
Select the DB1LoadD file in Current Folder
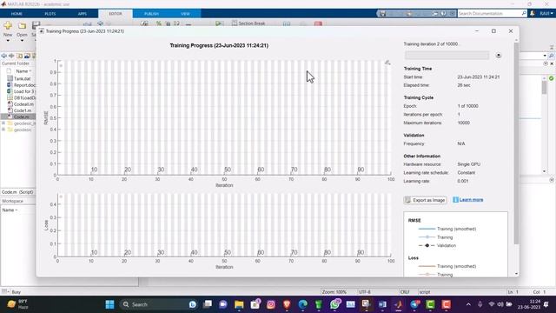pos(24,97)
